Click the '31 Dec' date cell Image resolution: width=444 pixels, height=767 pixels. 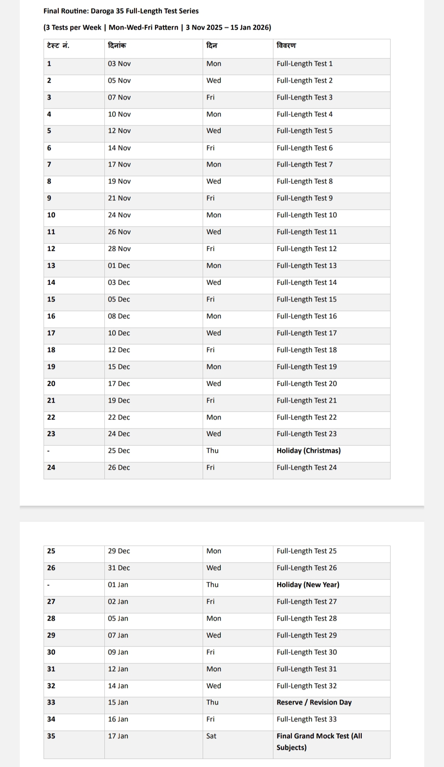point(119,568)
